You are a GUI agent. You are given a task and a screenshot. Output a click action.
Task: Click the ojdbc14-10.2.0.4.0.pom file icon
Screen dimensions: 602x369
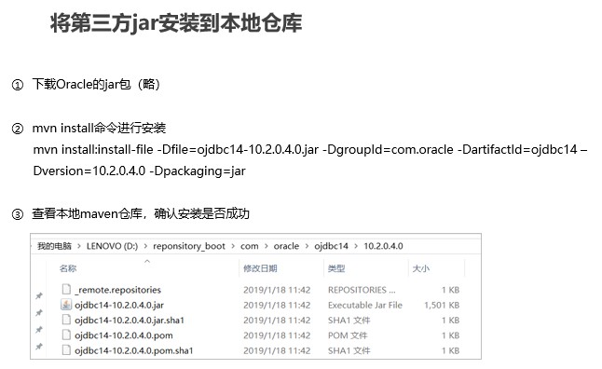[66, 335]
